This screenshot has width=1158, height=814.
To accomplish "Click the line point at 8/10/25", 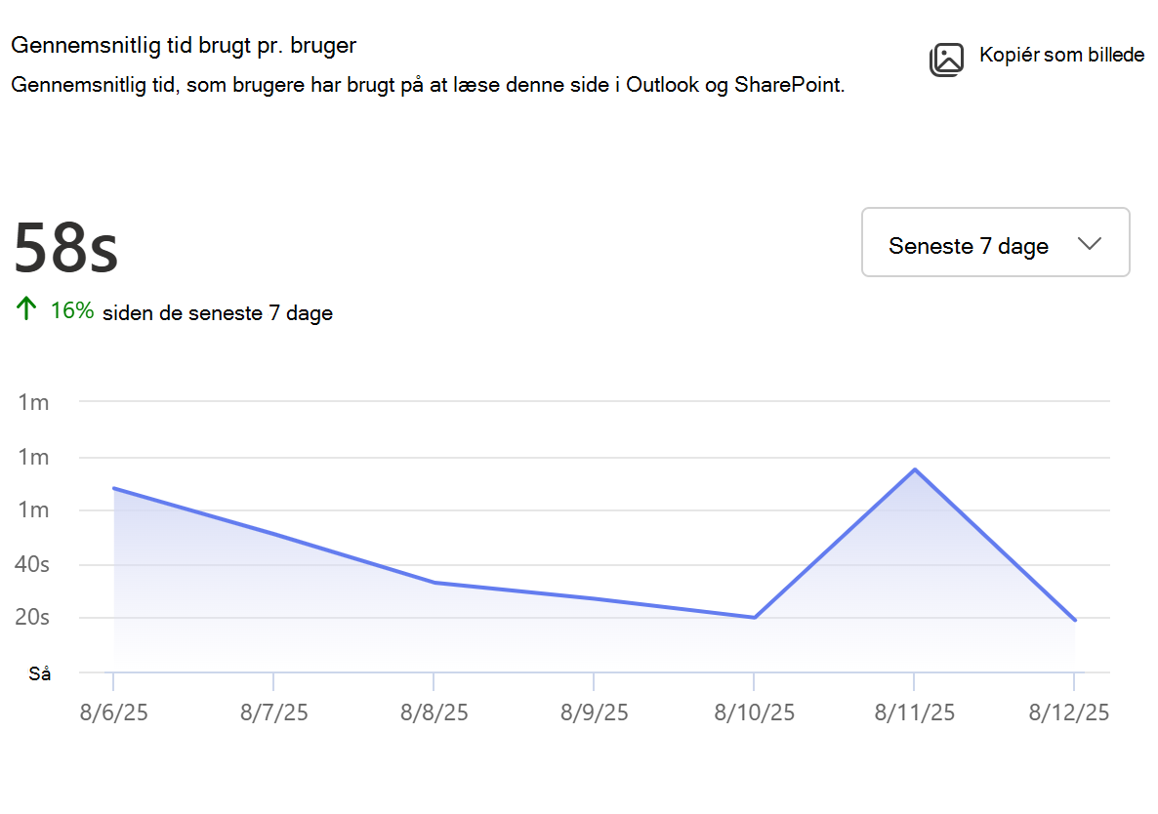I will pos(754,618).
